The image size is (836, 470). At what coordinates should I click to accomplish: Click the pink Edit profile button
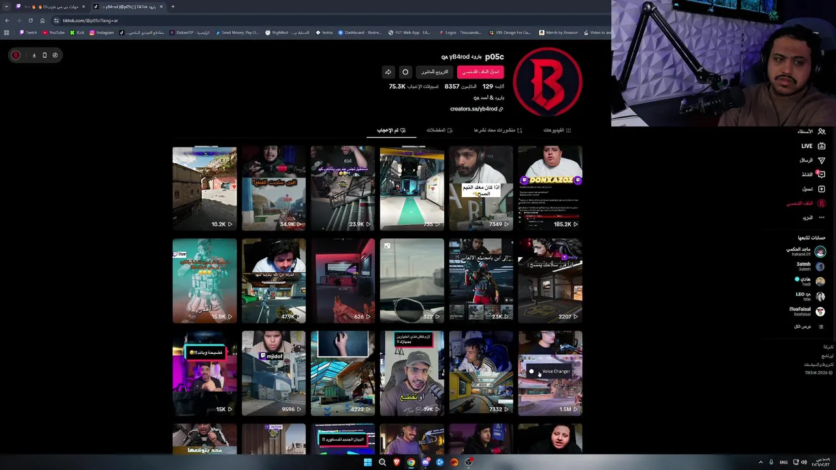tap(480, 72)
